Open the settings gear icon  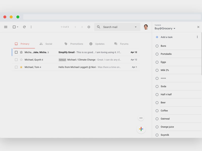[x=89, y=27]
